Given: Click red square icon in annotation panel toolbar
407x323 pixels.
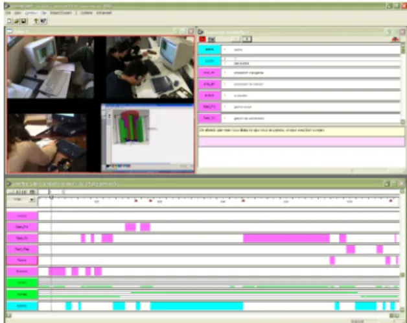Looking at the screenshot, I should coord(202,39).
